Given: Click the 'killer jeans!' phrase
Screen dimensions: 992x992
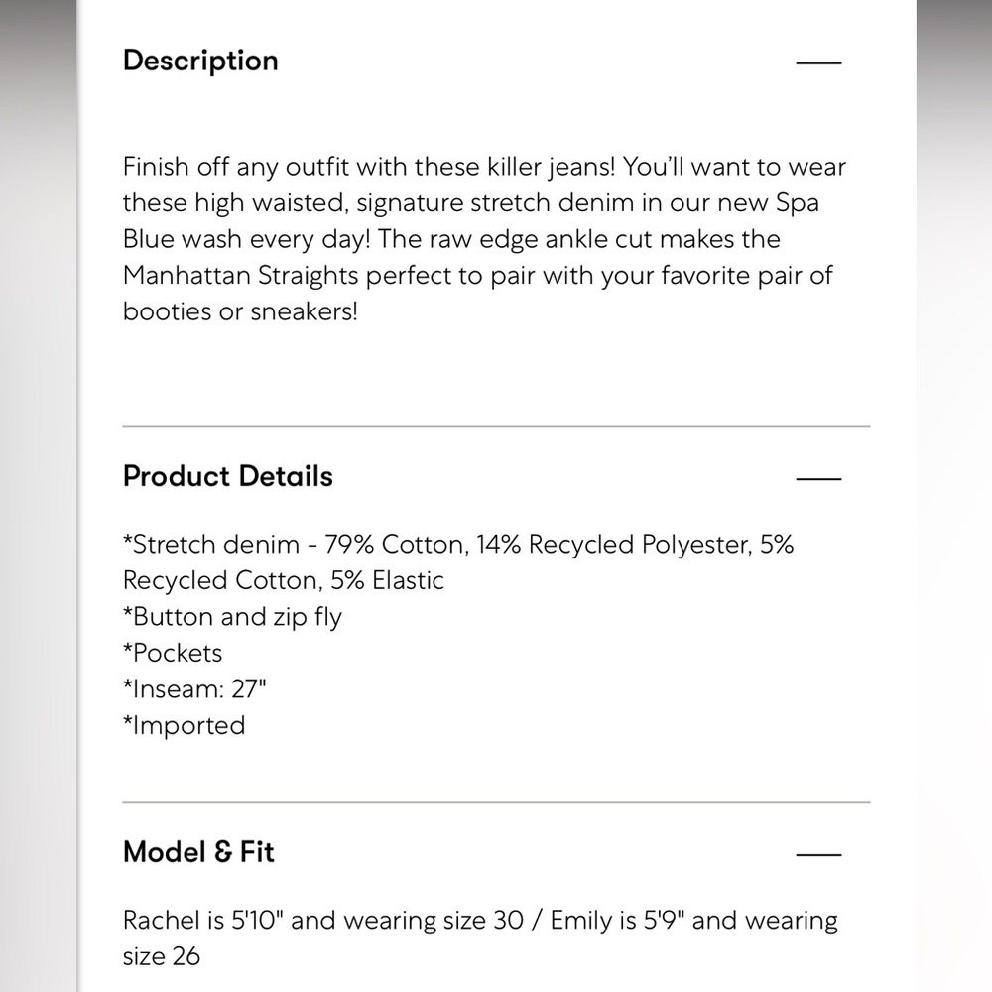Looking at the screenshot, I should pos(551,168).
